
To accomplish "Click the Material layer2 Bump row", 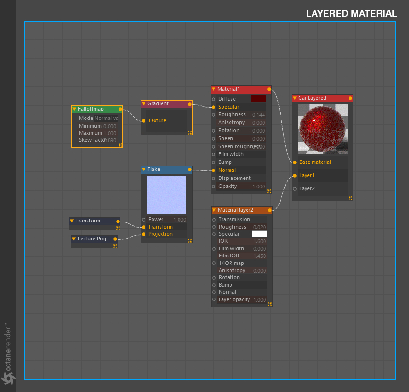I will click(x=241, y=285).
